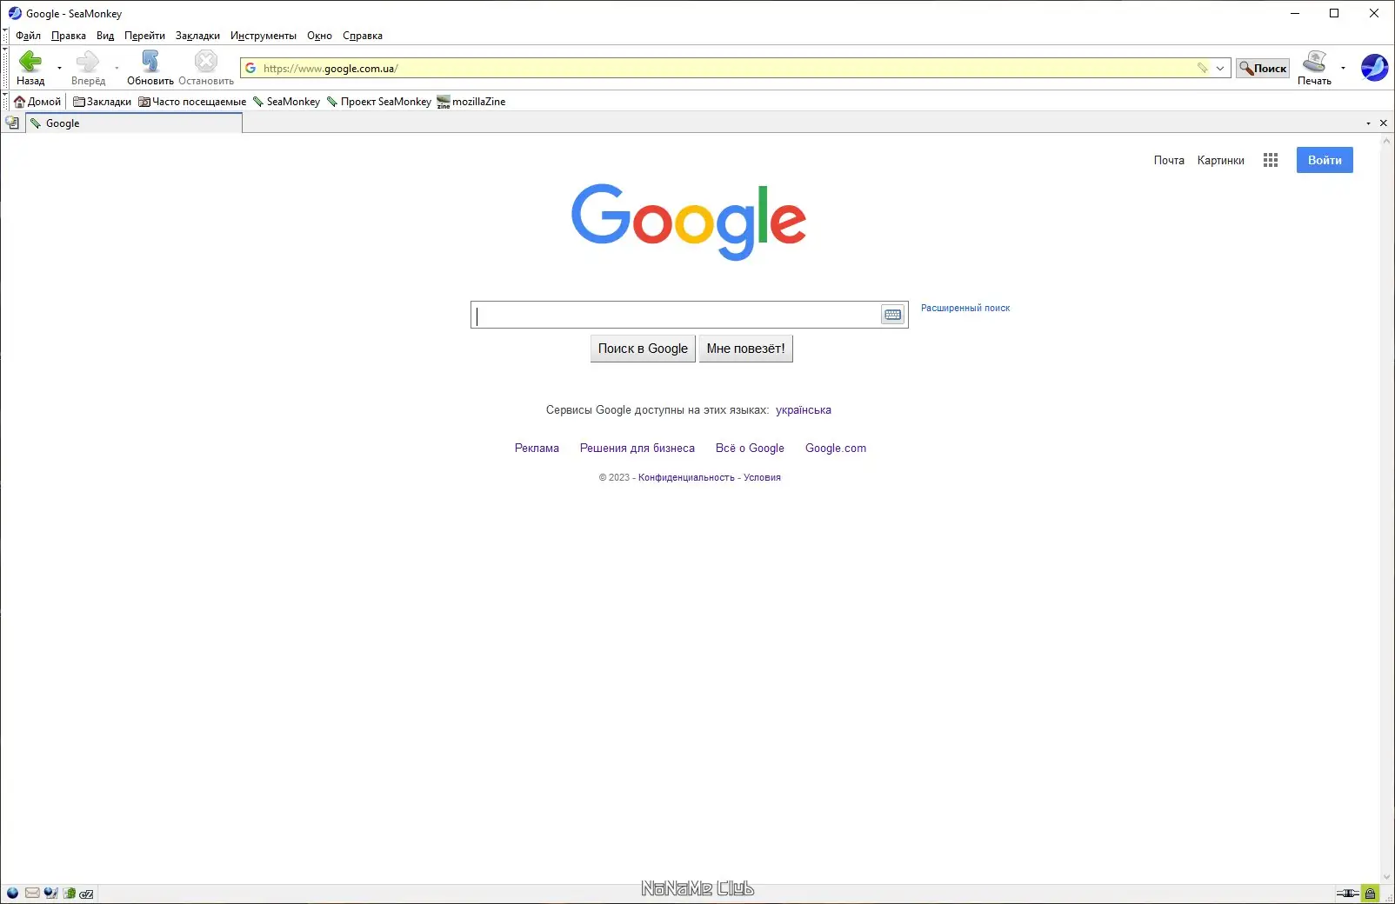Open the SeaMonkey bookmark
This screenshot has height=904, width=1395.
pyautogui.click(x=286, y=102)
